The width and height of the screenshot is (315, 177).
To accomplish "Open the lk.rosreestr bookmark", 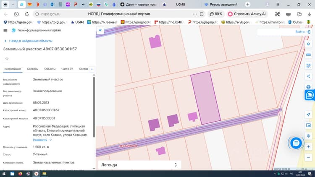I will pyautogui.click(x=102, y=22).
